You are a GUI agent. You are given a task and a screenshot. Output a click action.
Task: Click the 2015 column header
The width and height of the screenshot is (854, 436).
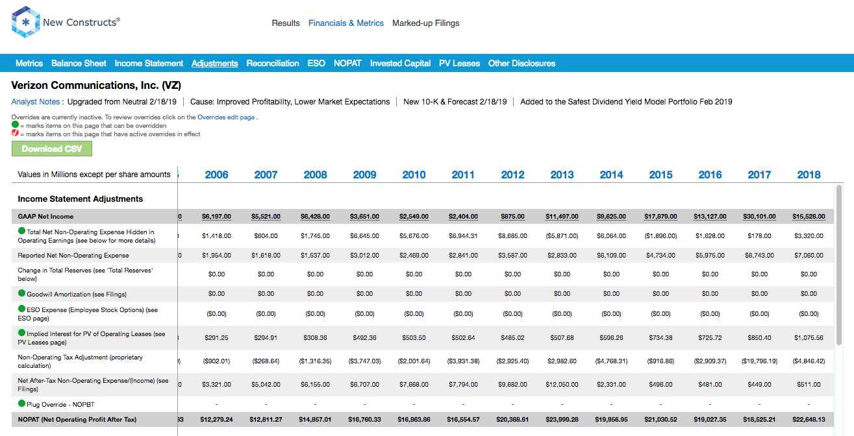[660, 175]
